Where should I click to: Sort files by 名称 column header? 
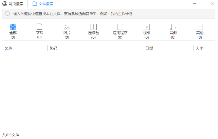(x=8, y=48)
